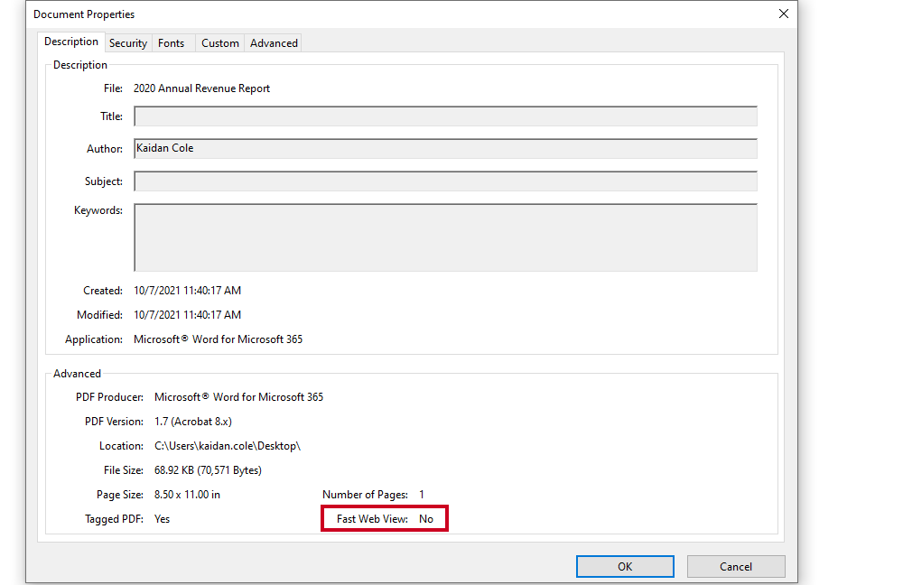This screenshot has width=903, height=585.
Task: Click the Tagged PDF value Yes
Action: point(162,519)
